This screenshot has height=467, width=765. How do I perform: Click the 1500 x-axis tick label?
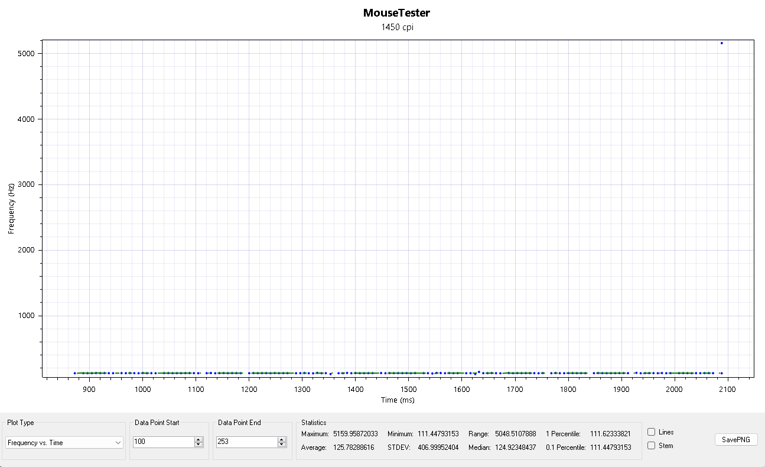(408, 389)
